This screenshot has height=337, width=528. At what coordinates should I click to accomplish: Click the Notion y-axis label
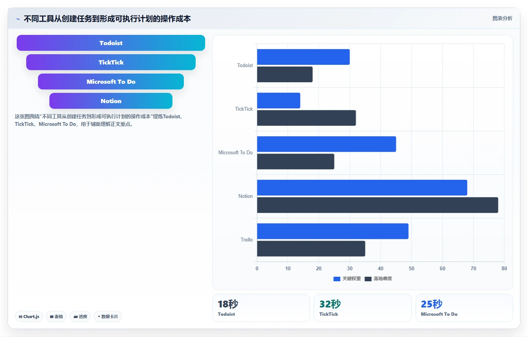[x=245, y=196]
